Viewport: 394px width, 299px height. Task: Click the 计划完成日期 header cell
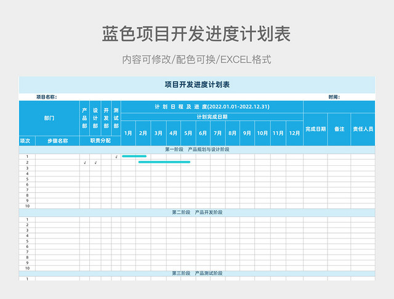(212, 117)
